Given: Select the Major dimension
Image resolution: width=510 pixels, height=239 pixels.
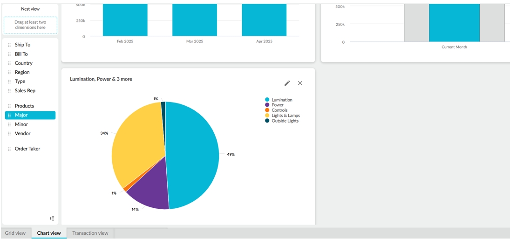Looking at the screenshot, I should [x=21, y=115].
